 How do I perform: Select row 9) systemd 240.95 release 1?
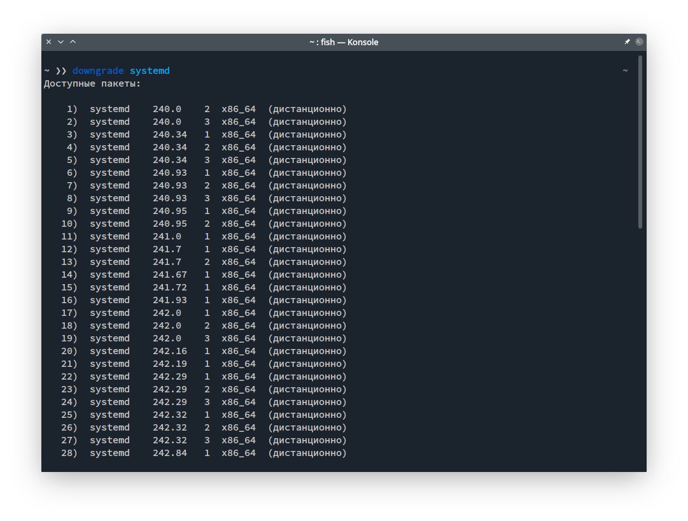coord(204,211)
